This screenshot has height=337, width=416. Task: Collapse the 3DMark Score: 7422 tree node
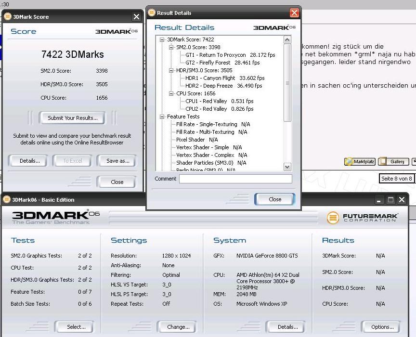pyautogui.click(x=162, y=40)
